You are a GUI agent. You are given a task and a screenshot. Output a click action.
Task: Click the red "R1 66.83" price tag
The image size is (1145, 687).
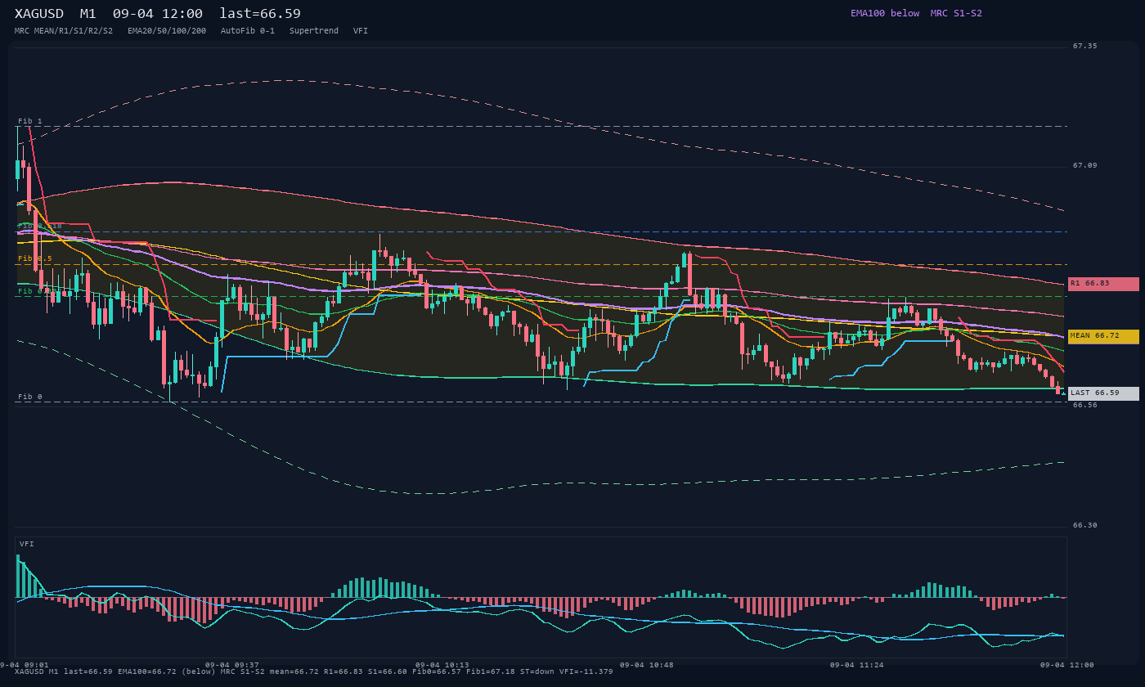pos(1103,284)
